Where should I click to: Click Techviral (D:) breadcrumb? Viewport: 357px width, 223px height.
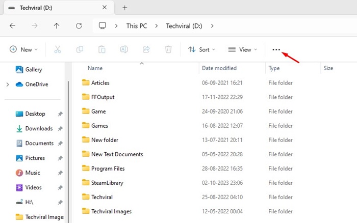[184, 26]
